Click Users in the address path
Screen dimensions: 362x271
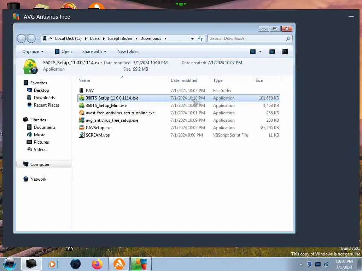coord(95,38)
